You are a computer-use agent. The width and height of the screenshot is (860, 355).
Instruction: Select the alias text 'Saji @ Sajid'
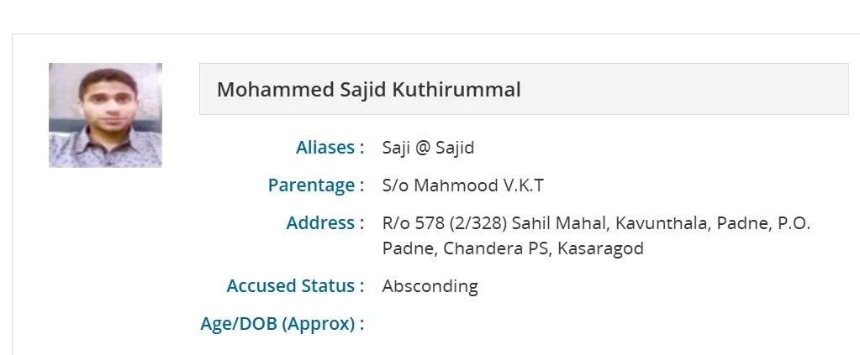click(428, 148)
